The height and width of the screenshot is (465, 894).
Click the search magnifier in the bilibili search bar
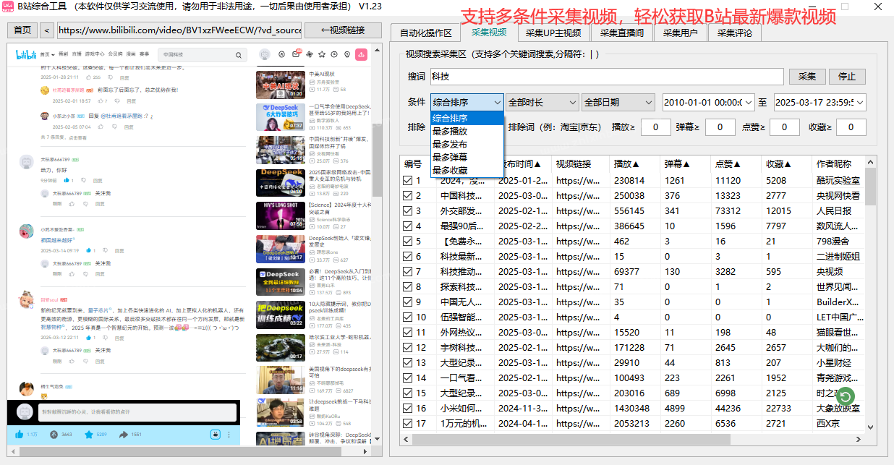click(x=239, y=55)
